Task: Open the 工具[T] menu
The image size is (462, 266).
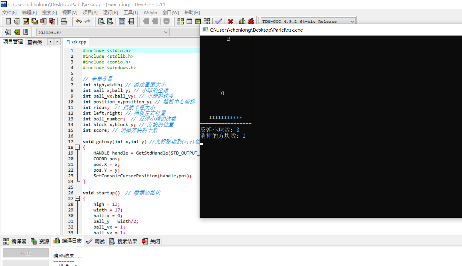Action: (131, 12)
